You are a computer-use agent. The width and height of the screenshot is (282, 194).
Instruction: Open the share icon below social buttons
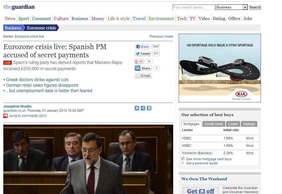click(x=143, y=108)
